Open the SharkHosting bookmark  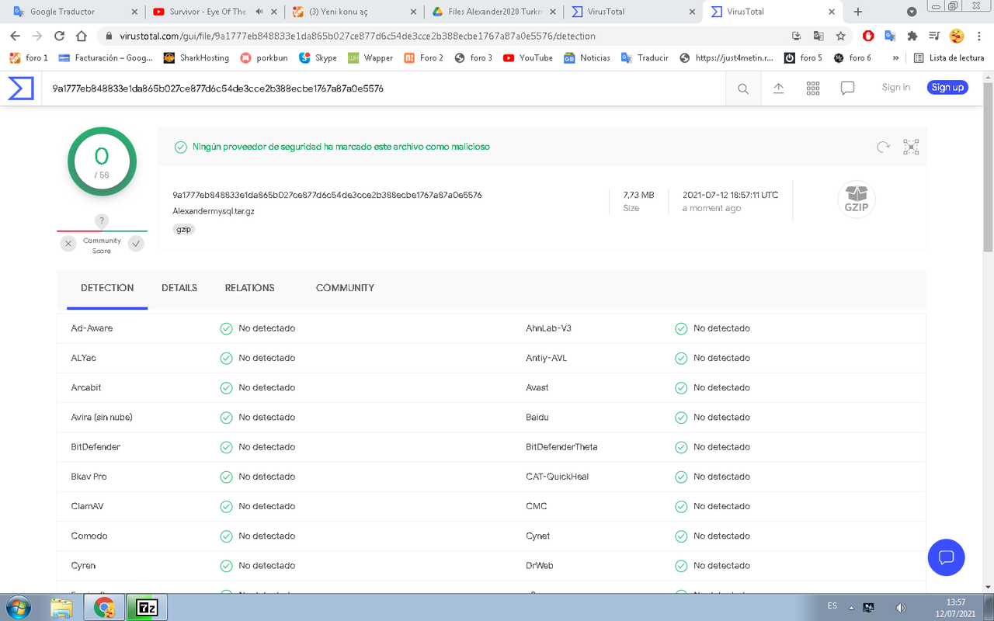(x=196, y=58)
